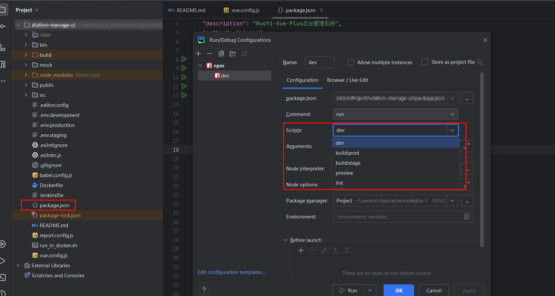Screen dimensions: 555x296
Task: Click the Store as project file gear icon
Action: [x=480, y=62]
